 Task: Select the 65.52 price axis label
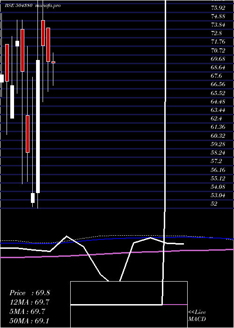(218, 93)
